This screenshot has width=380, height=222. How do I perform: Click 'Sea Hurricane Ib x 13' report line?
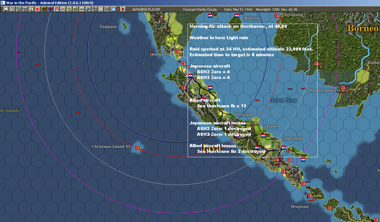[221, 106]
